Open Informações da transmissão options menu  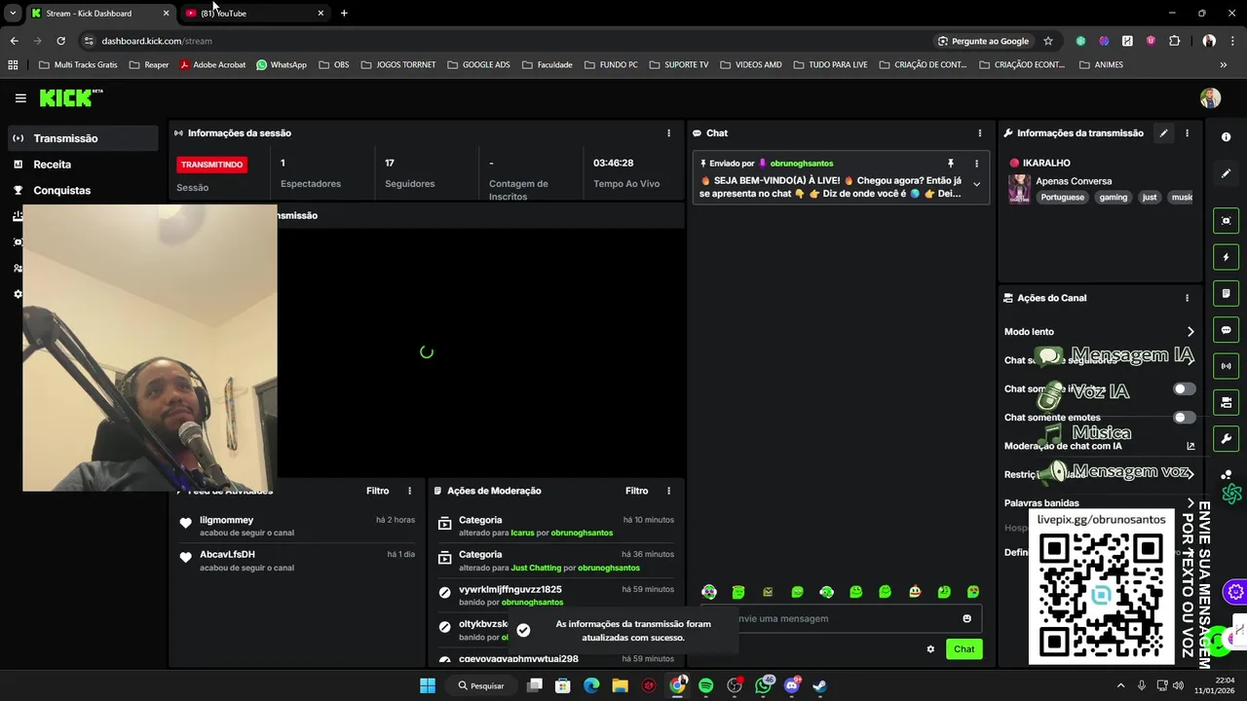point(1187,133)
